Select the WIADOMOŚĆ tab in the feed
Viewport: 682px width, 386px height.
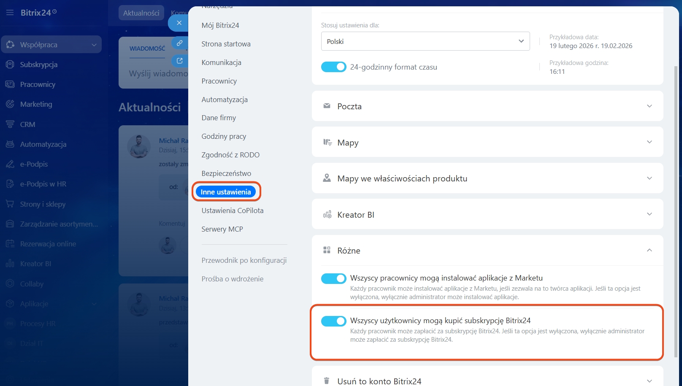[x=147, y=49]
